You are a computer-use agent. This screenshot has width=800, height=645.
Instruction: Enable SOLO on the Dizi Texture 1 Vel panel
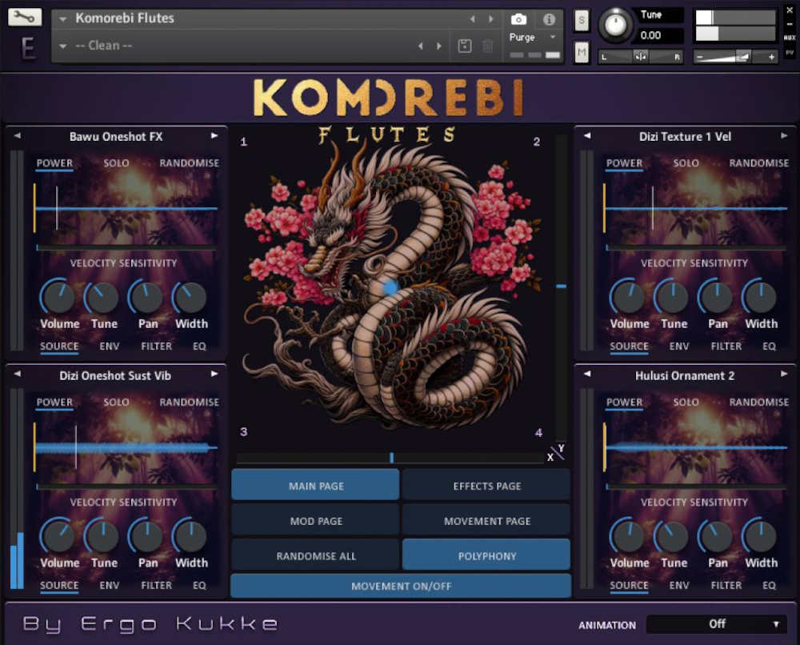click(x=686, y=163)
